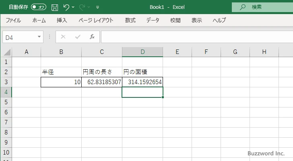Open the ページ レイアウト tab
293x161 pixels.
96,20
